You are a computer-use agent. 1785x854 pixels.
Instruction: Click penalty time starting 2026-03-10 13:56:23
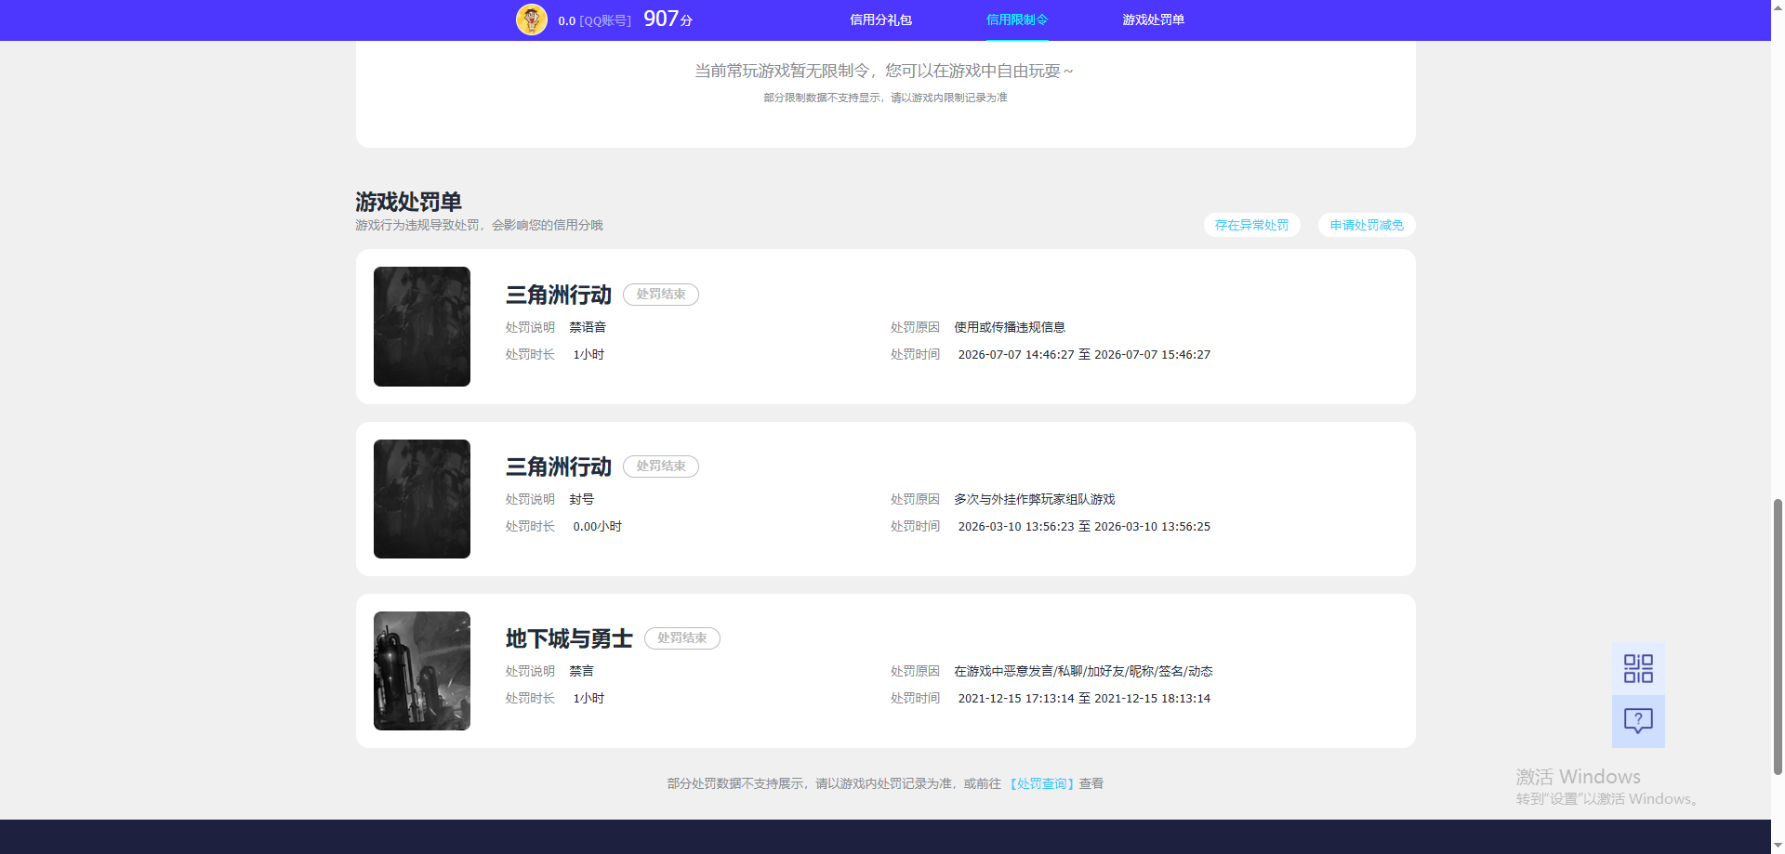1084,527
